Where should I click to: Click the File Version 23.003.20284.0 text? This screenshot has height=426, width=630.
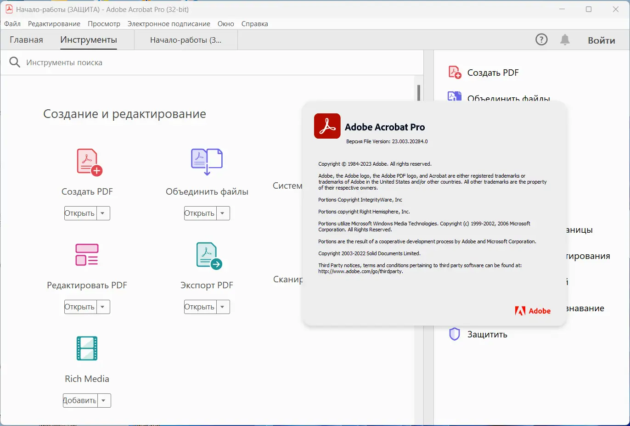[387, 141]
